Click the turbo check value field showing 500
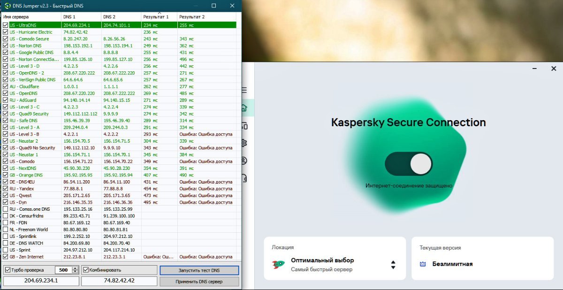The height and width of the screenshot is (290, 563). tap(63, 270)
